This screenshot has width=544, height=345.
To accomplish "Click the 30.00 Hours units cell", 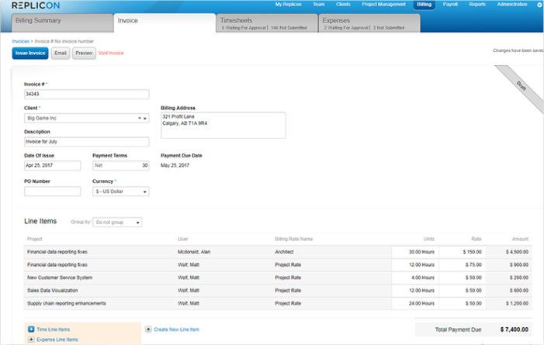I will tap(415, 252).
